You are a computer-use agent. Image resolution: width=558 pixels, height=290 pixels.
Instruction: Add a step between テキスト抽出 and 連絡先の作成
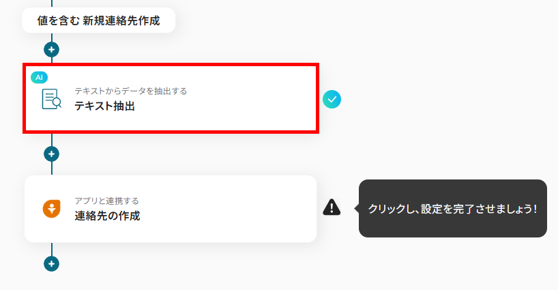coord(52,154)
